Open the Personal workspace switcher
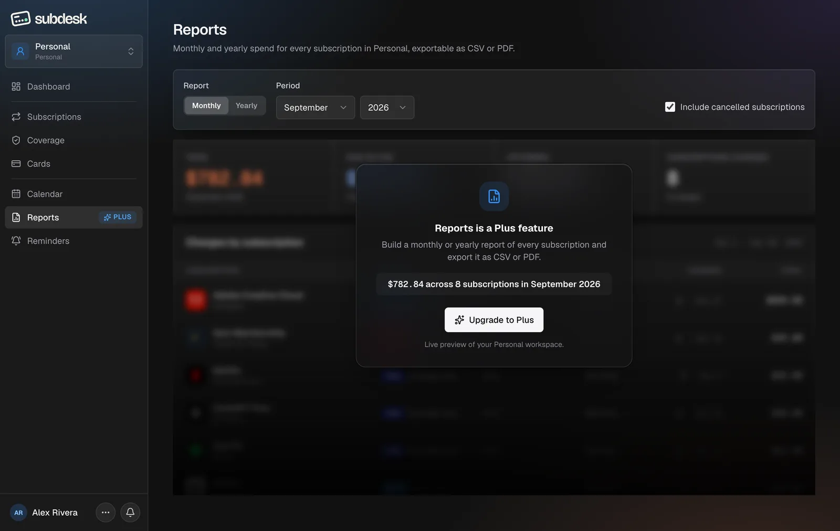Screen dimensions: 840x531 tap(73, 51)
